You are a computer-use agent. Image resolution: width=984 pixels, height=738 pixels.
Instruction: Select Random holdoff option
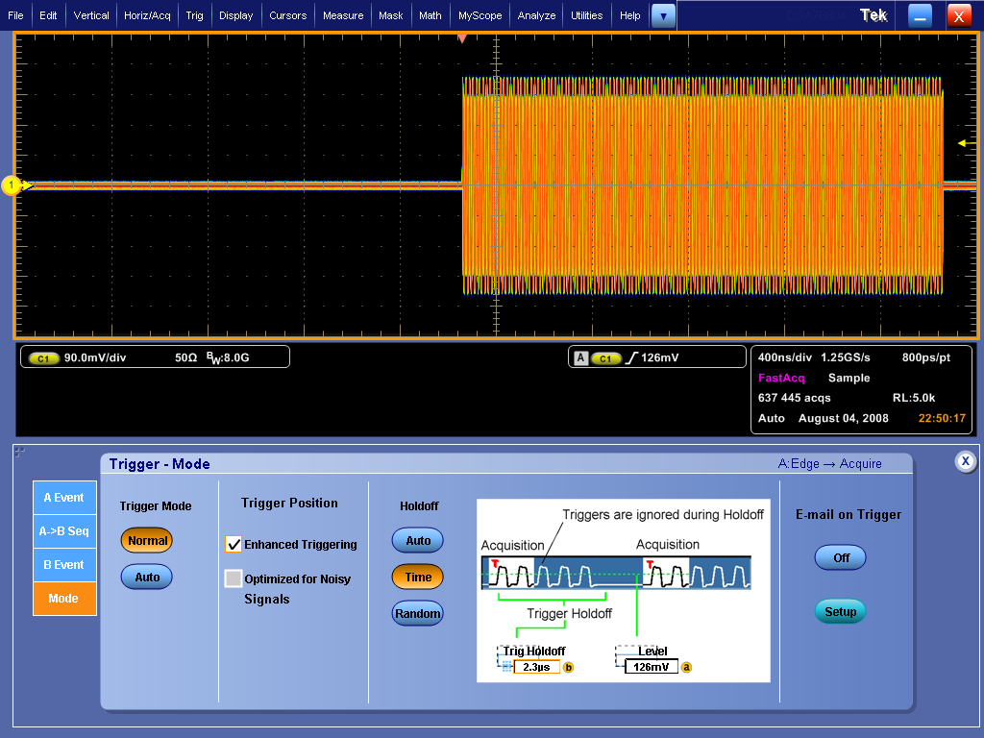(x=418, y=613)
